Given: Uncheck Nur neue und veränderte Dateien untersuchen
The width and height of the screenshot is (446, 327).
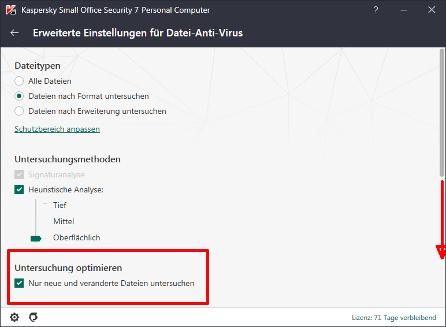Looking at the screenshot, I should point(19,283).
